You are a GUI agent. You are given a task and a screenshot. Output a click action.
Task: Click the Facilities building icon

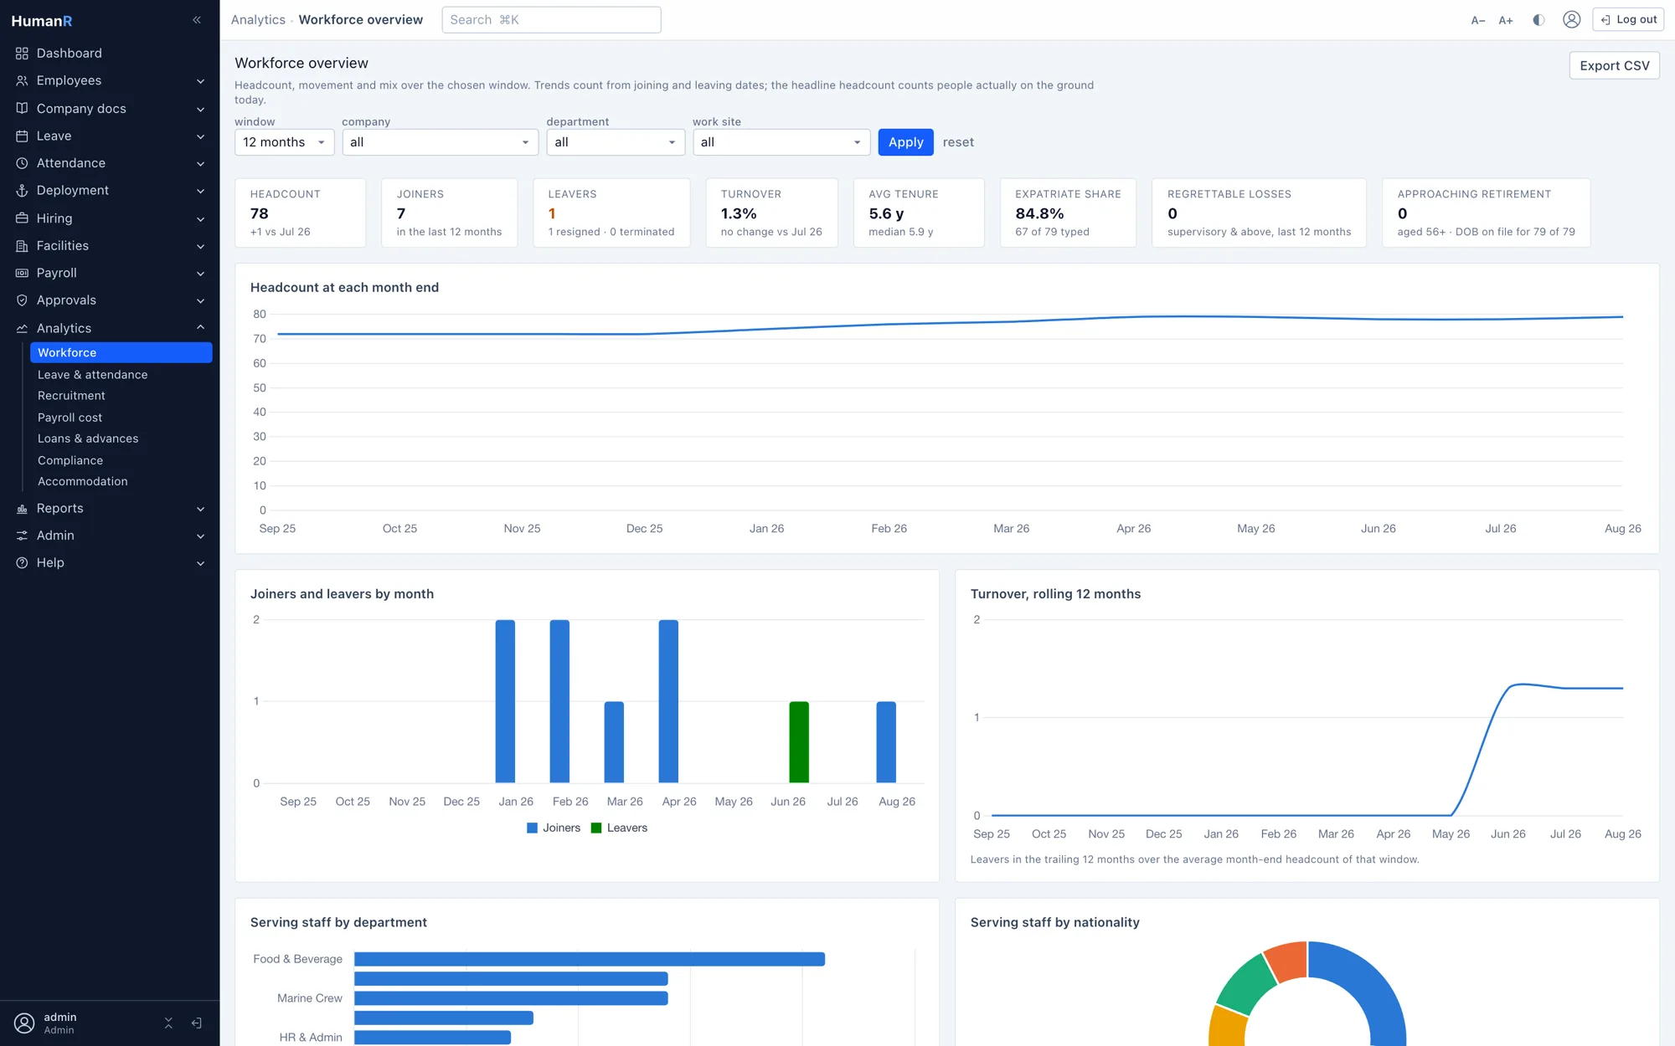point(22,246)
